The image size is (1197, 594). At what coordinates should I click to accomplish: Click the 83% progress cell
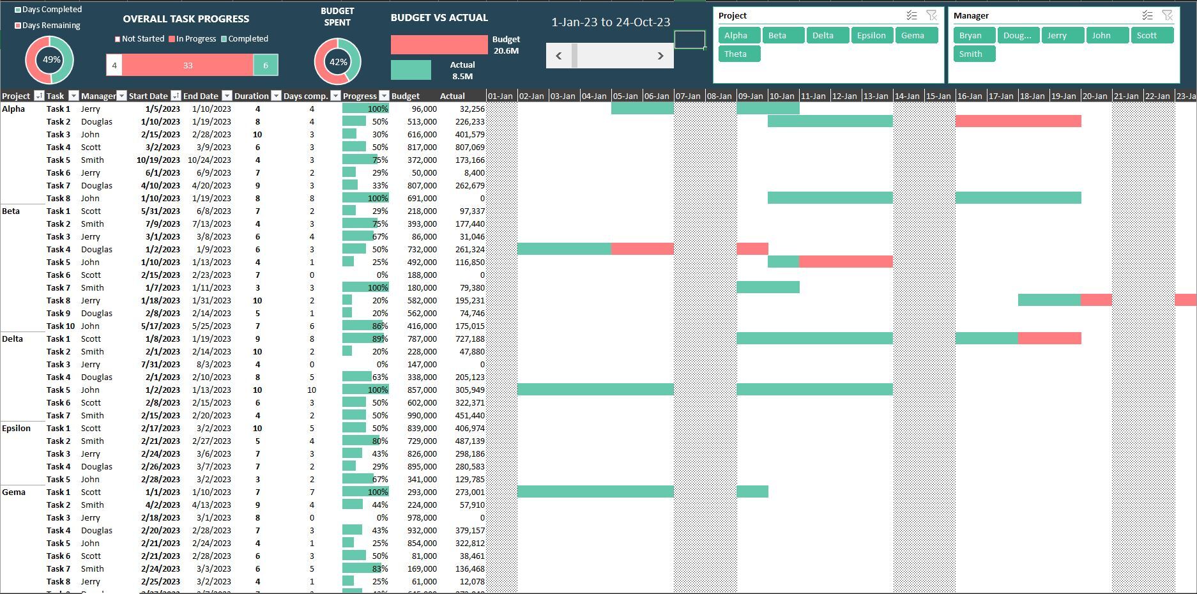click(366, 568)
